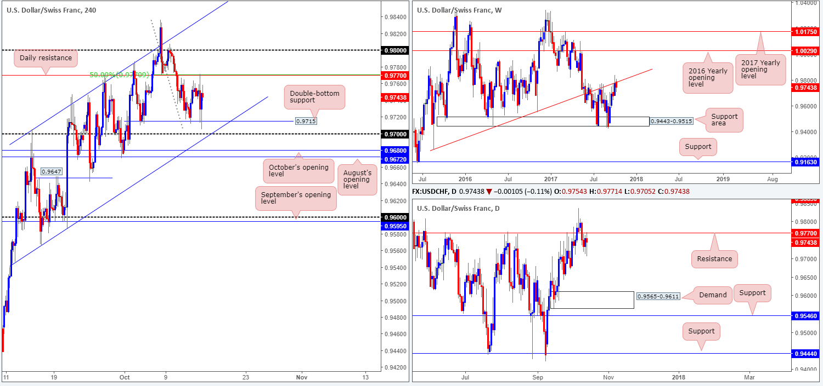Image resolution: width=823 pixels, height=386 pixels.
Task: Select the weekly support area rectangle
Action: (x=542, y=122)
